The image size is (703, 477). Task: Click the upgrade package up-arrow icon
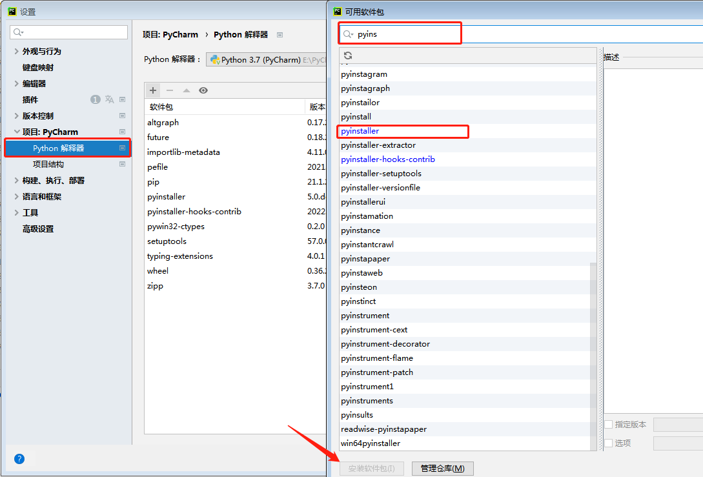click(187, 90)
